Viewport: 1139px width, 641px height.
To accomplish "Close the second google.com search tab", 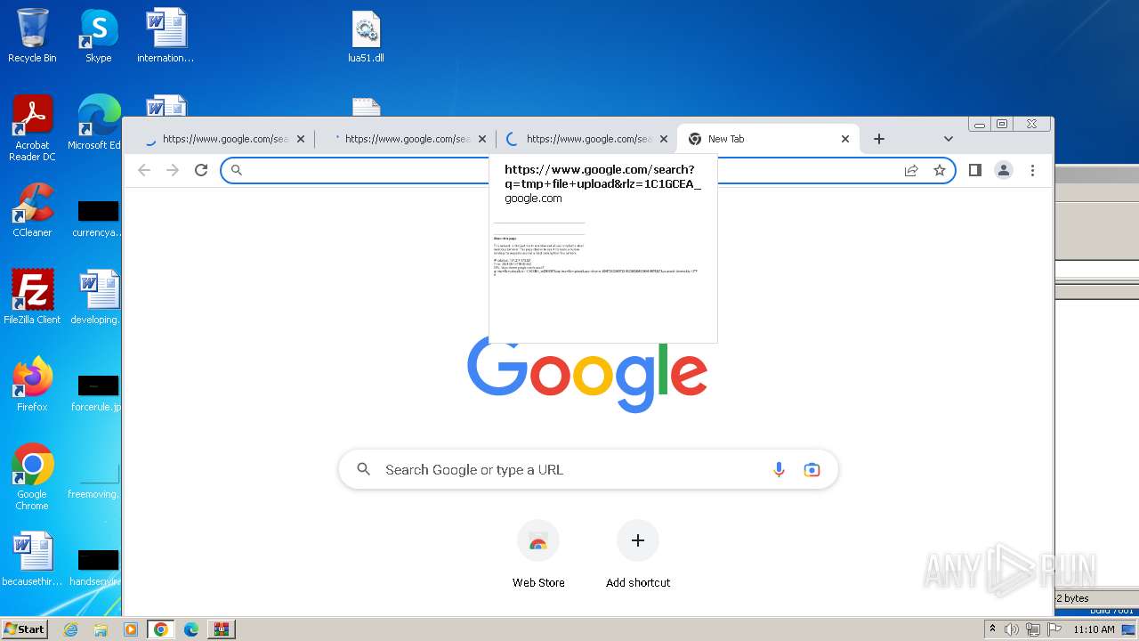I will point(482,139).
